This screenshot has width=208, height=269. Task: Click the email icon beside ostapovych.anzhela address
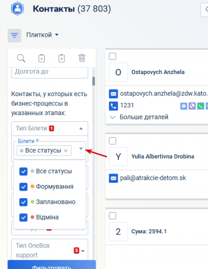pos(113,94)
